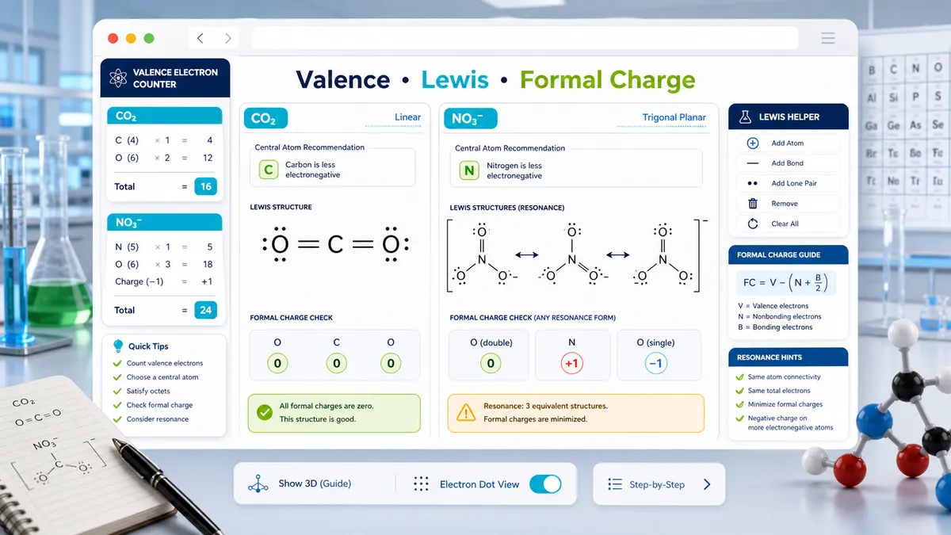Click the green N central atom badge
The image size is (951, 535).
coord(469,170)
